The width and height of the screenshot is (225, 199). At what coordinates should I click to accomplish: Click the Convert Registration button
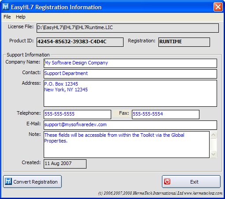[32, 181]
